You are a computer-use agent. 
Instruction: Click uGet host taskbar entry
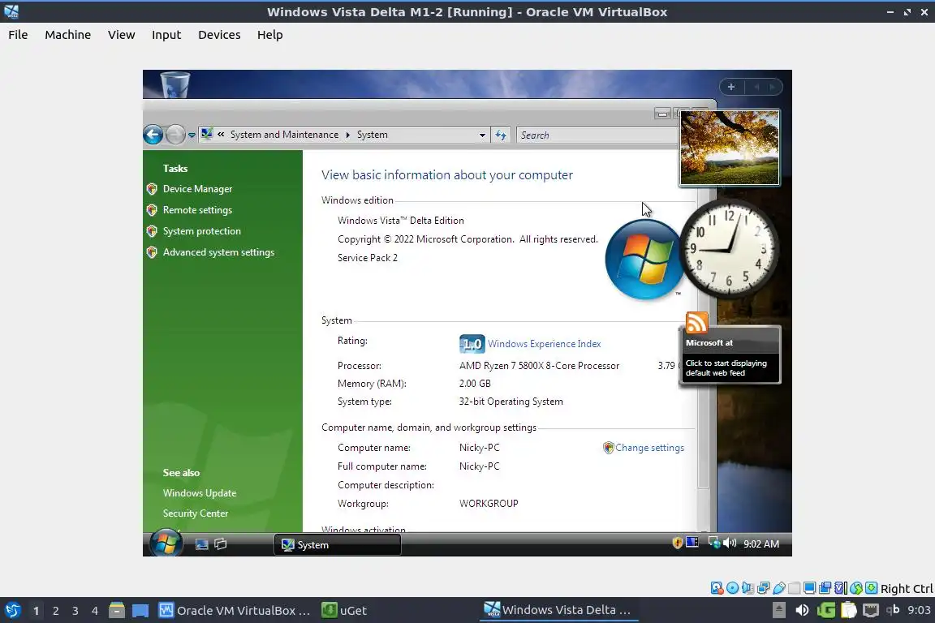(x=345, y=611)
